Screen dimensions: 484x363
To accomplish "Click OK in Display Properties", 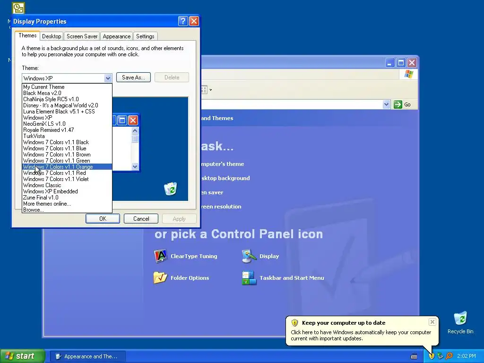I will [103, 218].
